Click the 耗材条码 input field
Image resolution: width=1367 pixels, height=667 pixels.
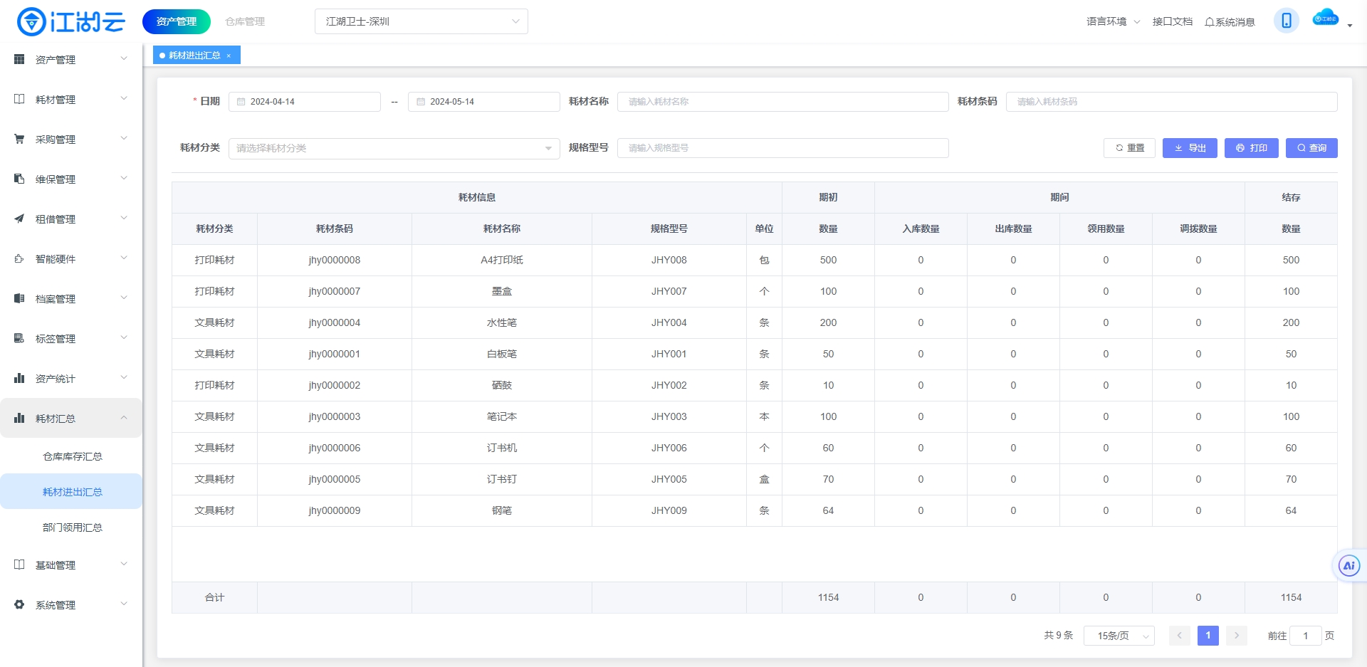coord(1171,102)
